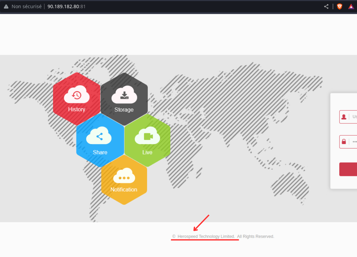Focus the username input field
Image resolution: width=357 pixels, height=257 pixels.
[354, 117]
